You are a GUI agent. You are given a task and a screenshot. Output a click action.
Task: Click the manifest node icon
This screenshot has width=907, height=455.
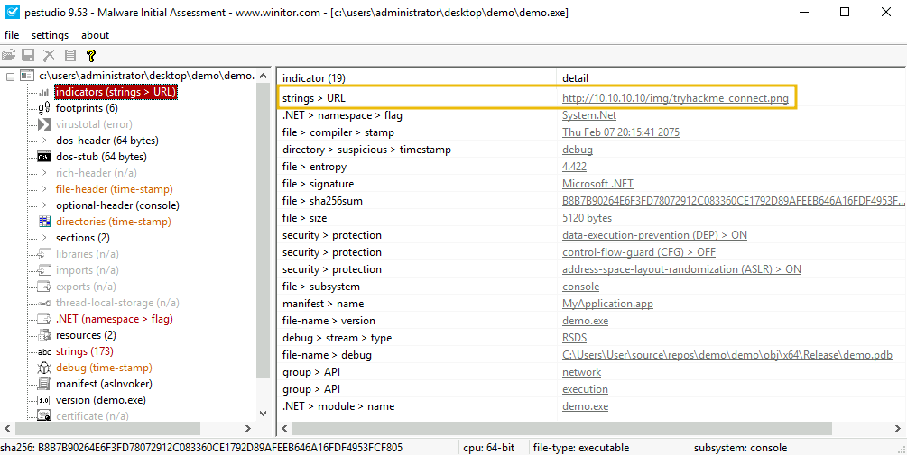point(44,384)
